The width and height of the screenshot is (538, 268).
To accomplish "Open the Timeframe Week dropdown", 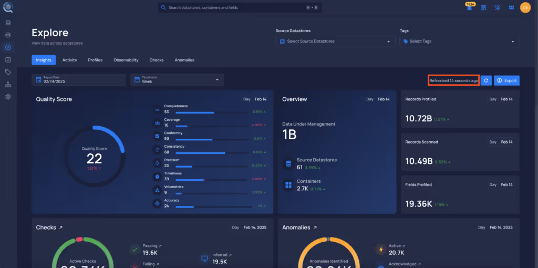I will pos(177,79).
